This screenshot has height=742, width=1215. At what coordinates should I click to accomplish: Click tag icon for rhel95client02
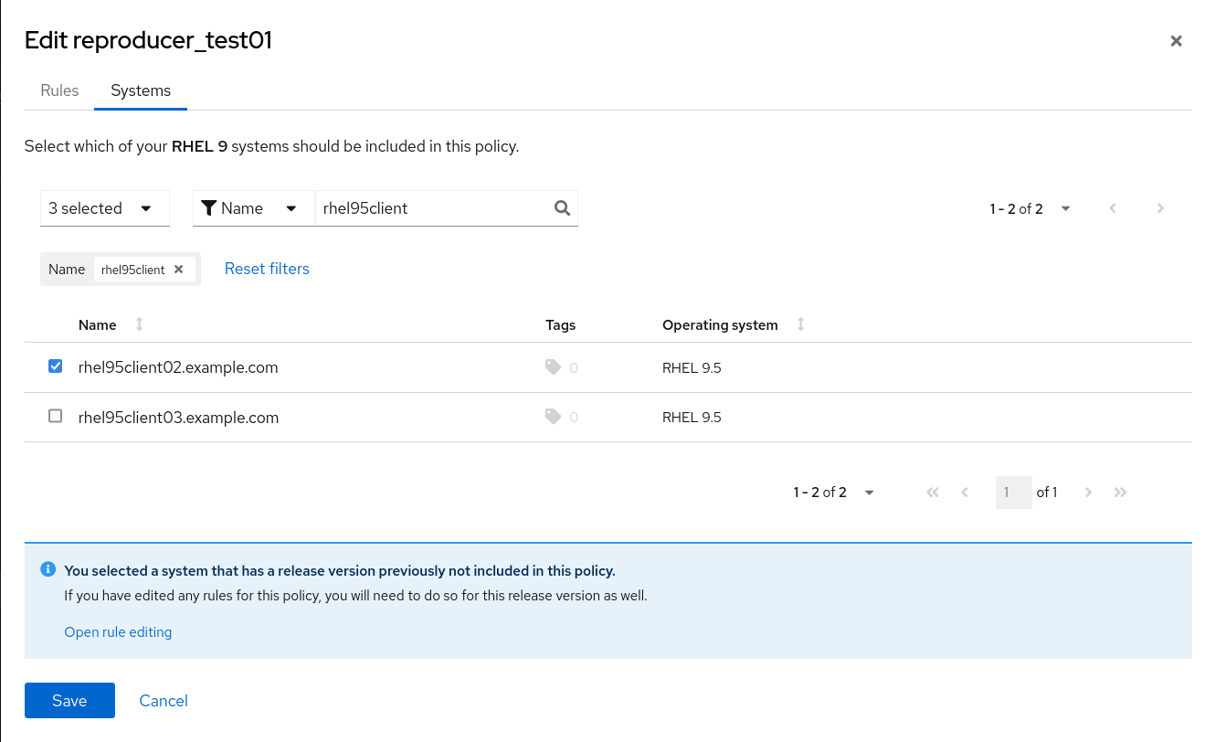click(x=553, y=367)
